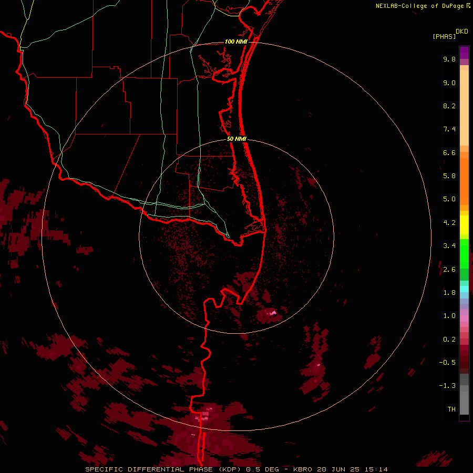This screenshot has width=473, height=473.
Task: Select the 4.2 legend value
Action: coord(449,223)
